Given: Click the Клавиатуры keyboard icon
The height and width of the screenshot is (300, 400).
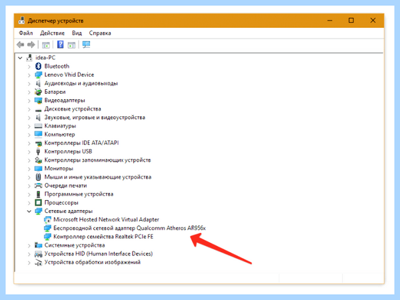Looking at the screenshot, I should (x=38, y=126).
